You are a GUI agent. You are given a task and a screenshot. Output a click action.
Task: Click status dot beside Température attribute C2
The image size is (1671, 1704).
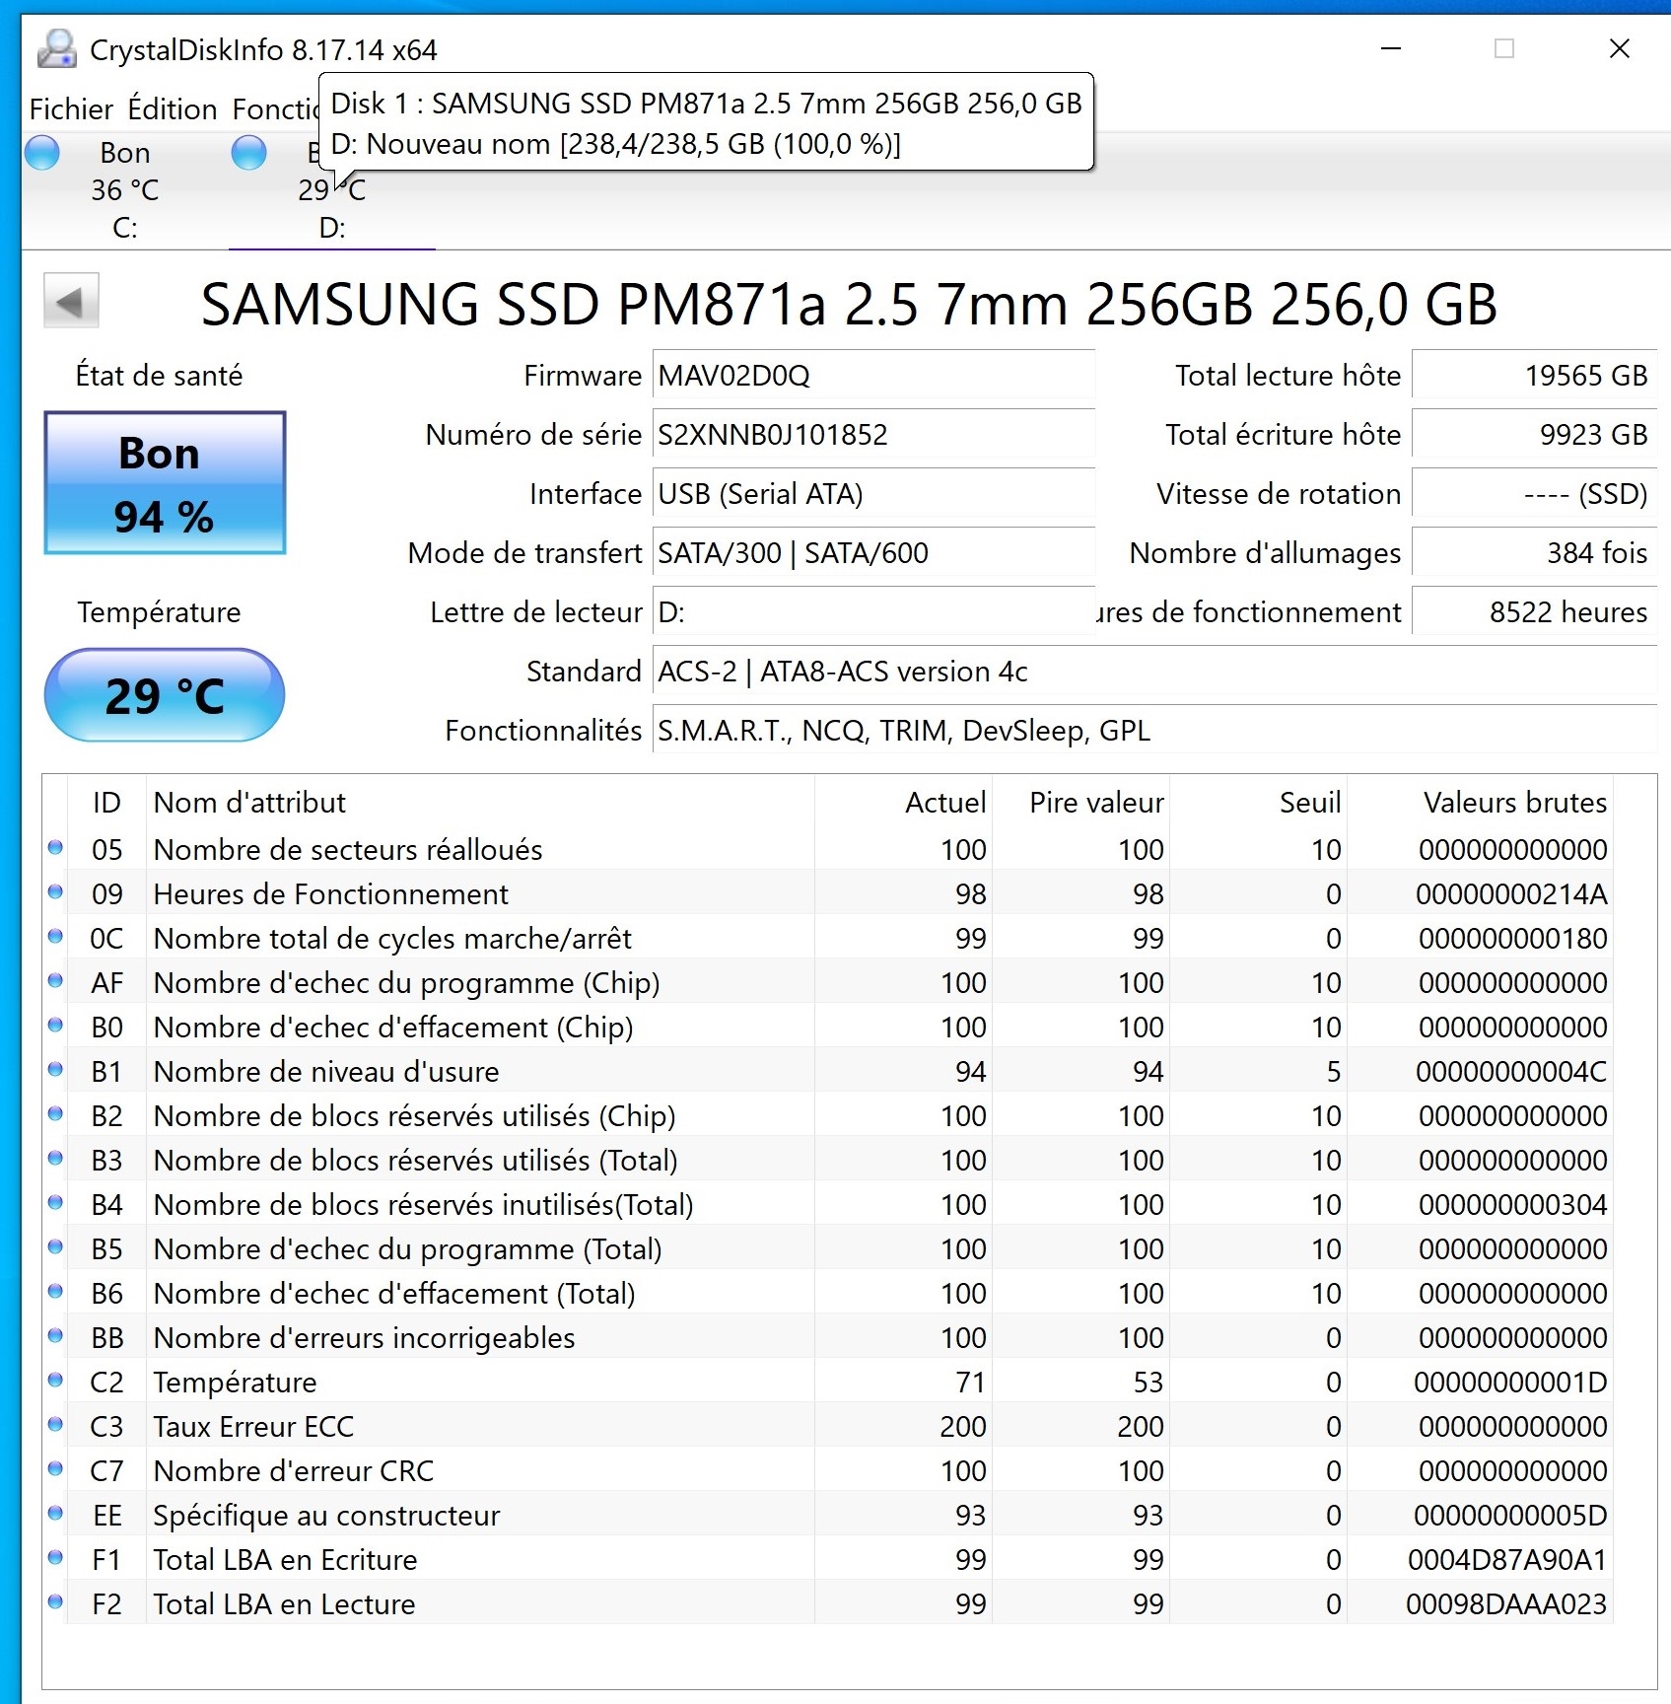tap(55, 1381)
